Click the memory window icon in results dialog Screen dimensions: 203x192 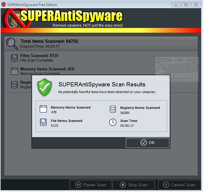(43, 109)
